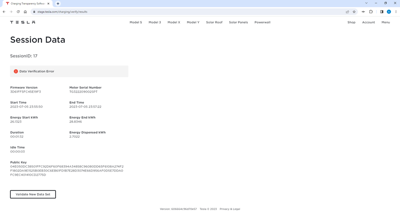Click Validate New Data Set button

(x=33, y=194)
